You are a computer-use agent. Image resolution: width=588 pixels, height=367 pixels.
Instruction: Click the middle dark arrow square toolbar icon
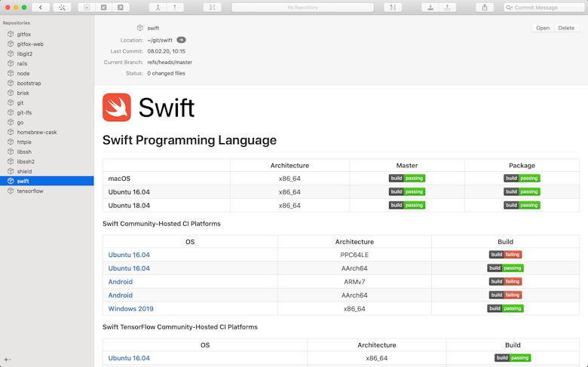pyautogui.click(x=103, y=8)
